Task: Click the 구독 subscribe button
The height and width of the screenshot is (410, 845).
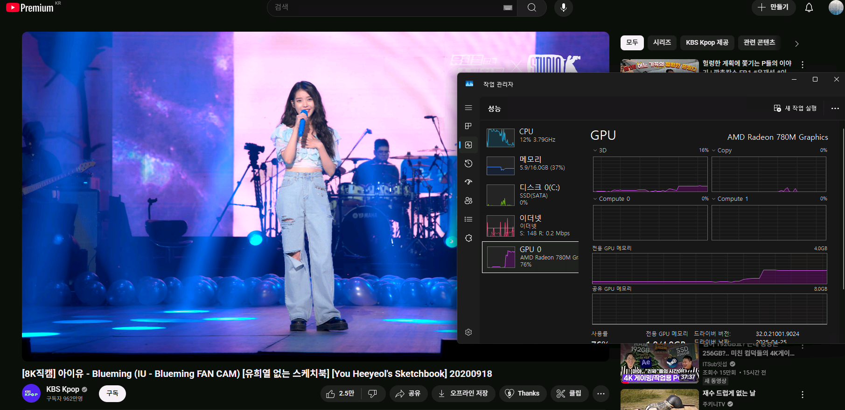Action: [112, 394]
